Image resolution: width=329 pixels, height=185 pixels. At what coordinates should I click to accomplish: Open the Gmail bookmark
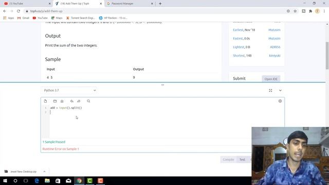click(23, 18)
